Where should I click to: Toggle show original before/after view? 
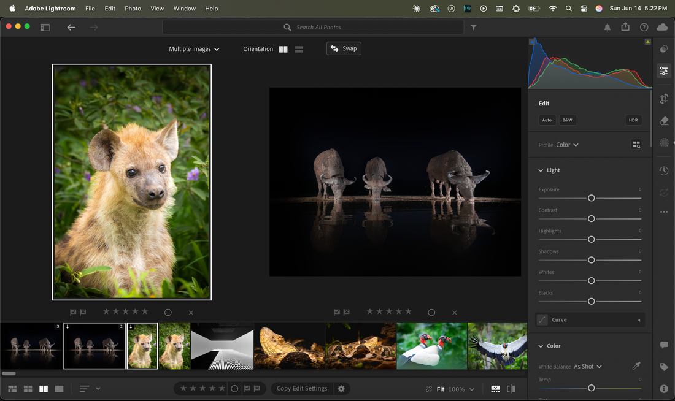tap(511, 389)
